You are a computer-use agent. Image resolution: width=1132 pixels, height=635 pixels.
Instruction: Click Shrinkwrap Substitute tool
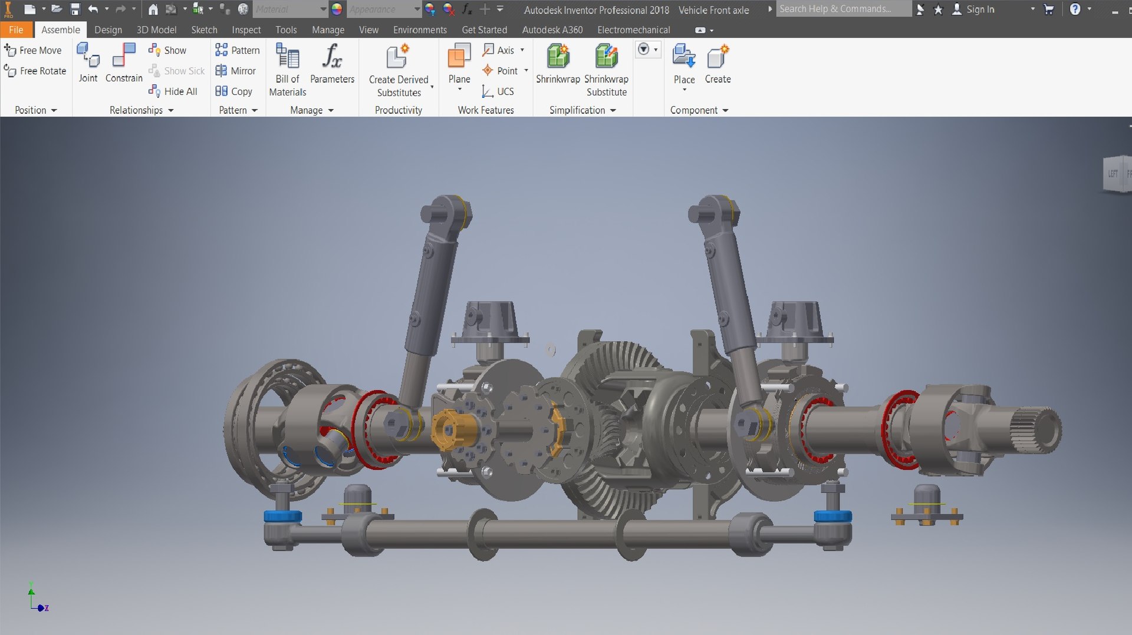coord(606,70)
